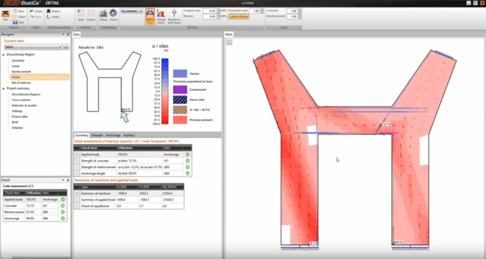Select Reinforcement in the Navigator
486x259 pixels.
click(21, 71)
